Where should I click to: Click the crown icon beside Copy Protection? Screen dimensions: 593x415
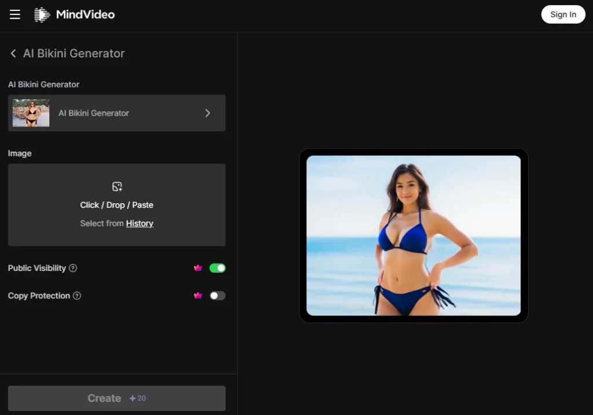198,295
